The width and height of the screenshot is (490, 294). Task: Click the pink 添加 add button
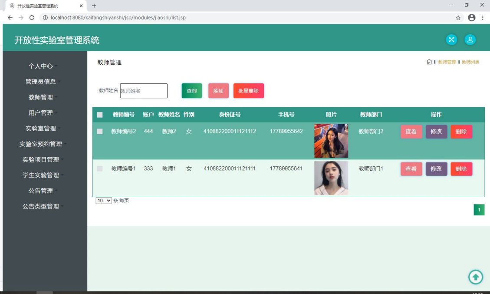coord(218,91)
